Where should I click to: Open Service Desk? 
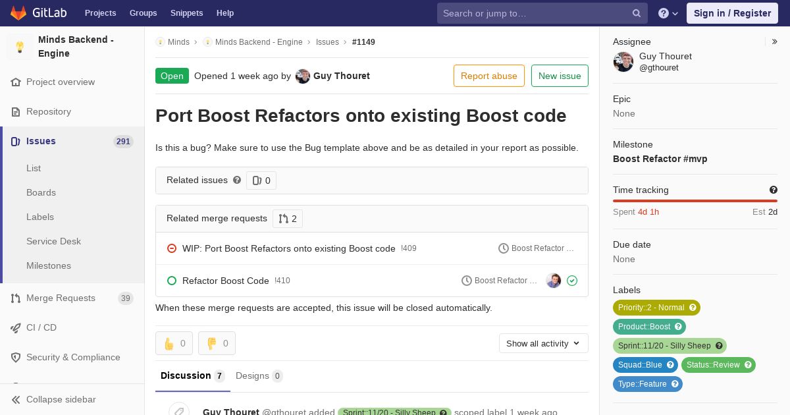[53, 242]
